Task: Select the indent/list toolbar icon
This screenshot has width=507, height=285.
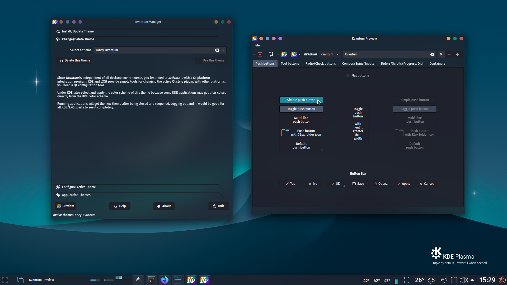Action: [x=271, y=54]
